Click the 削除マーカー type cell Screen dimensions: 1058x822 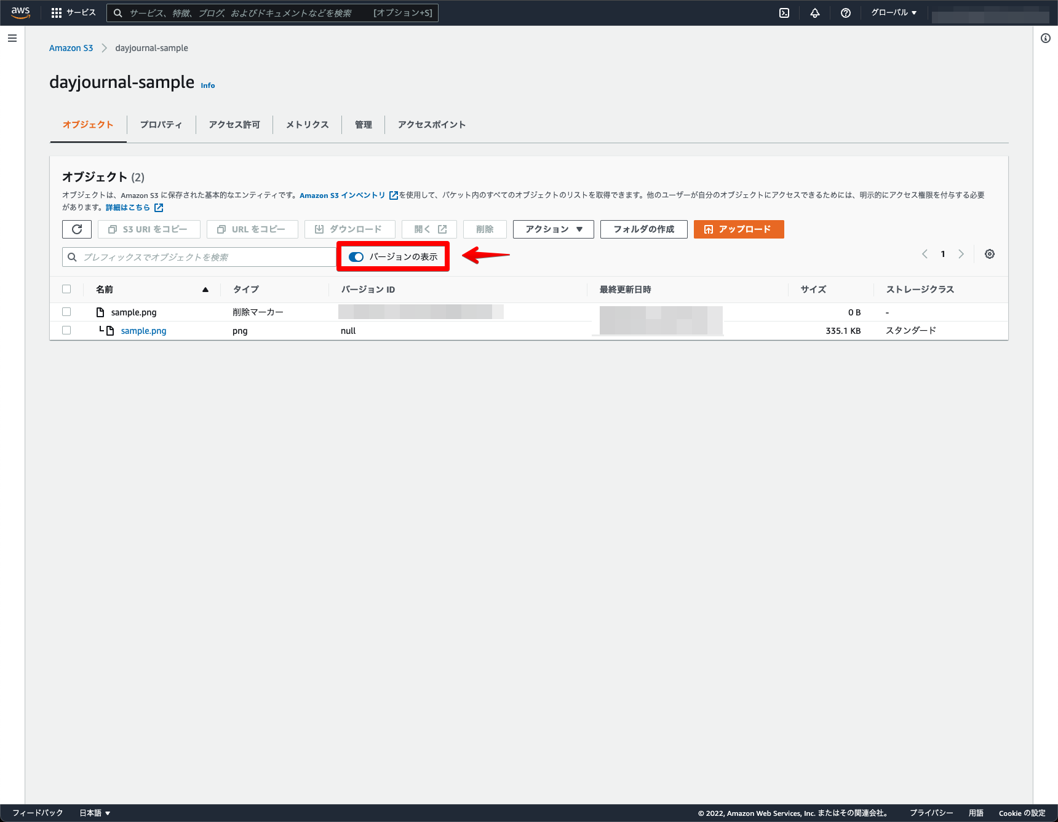tap(258, 312)
